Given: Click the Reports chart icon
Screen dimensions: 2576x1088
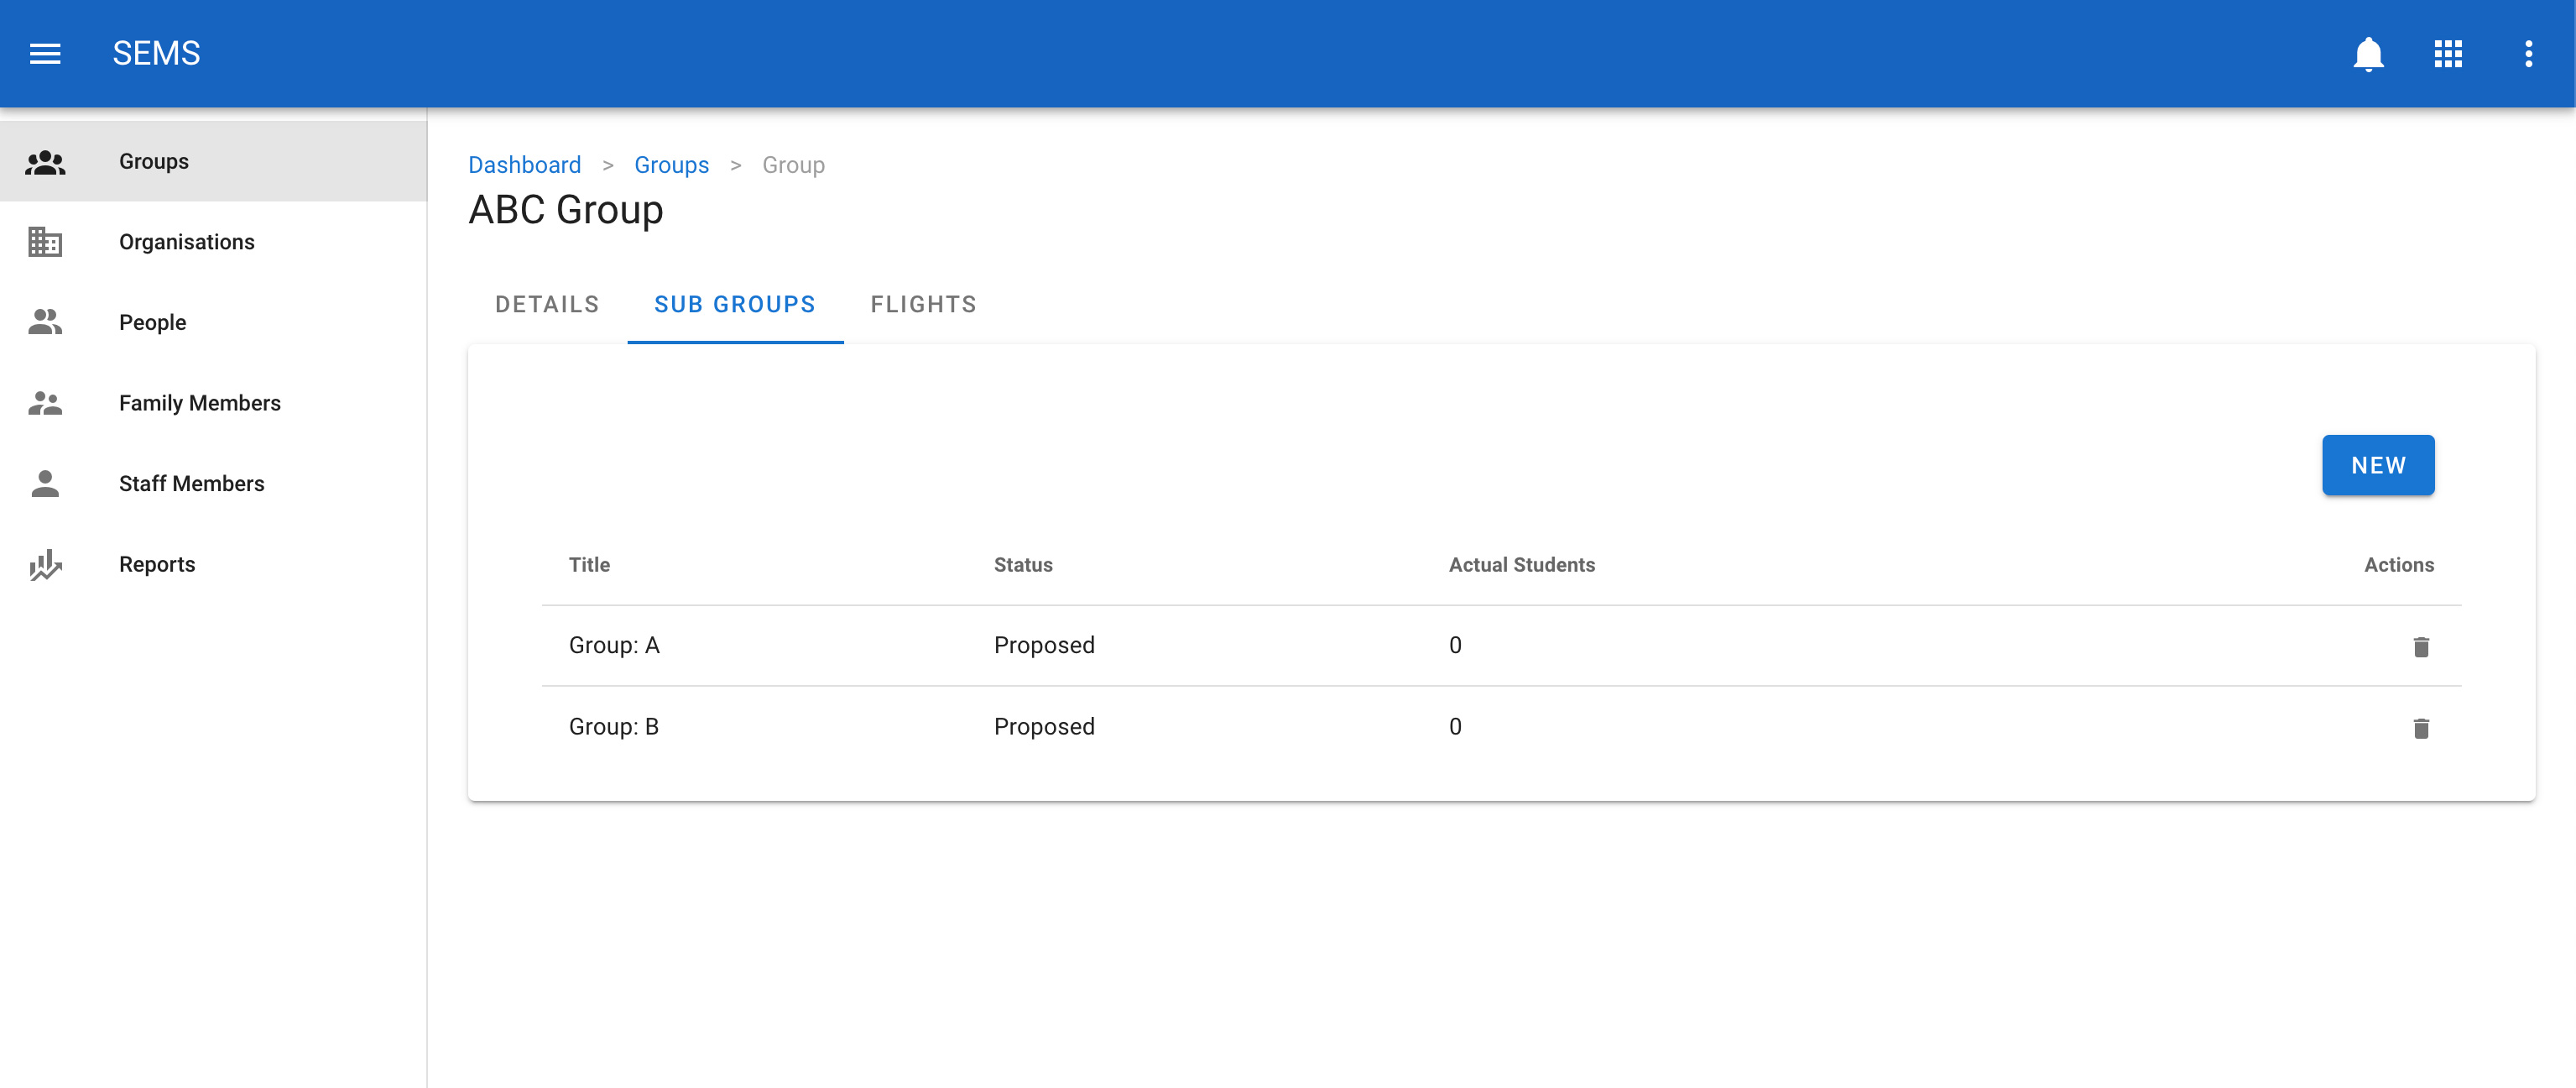Looking at the screenshot, I should [45, 564].
